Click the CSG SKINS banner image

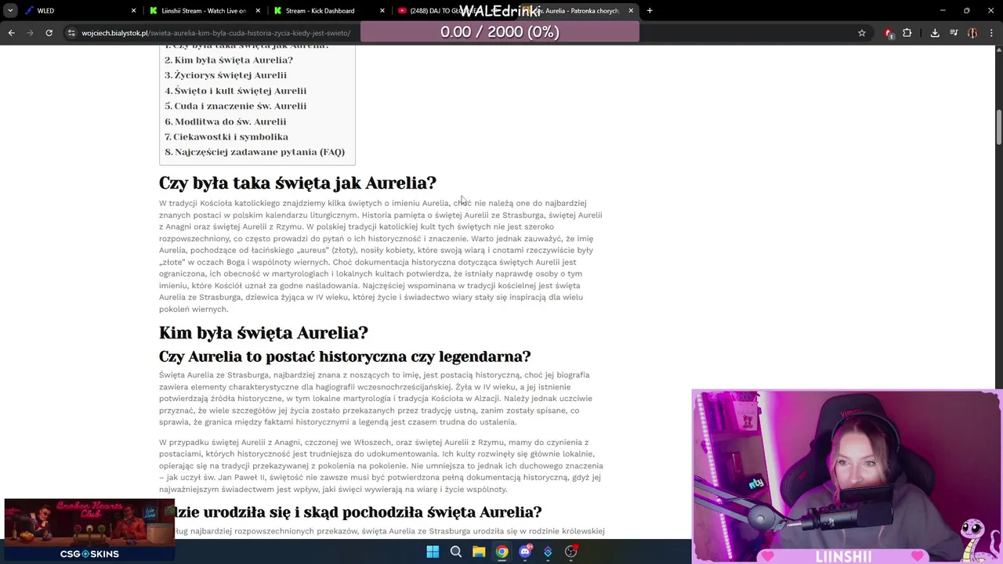click(89, 531)
